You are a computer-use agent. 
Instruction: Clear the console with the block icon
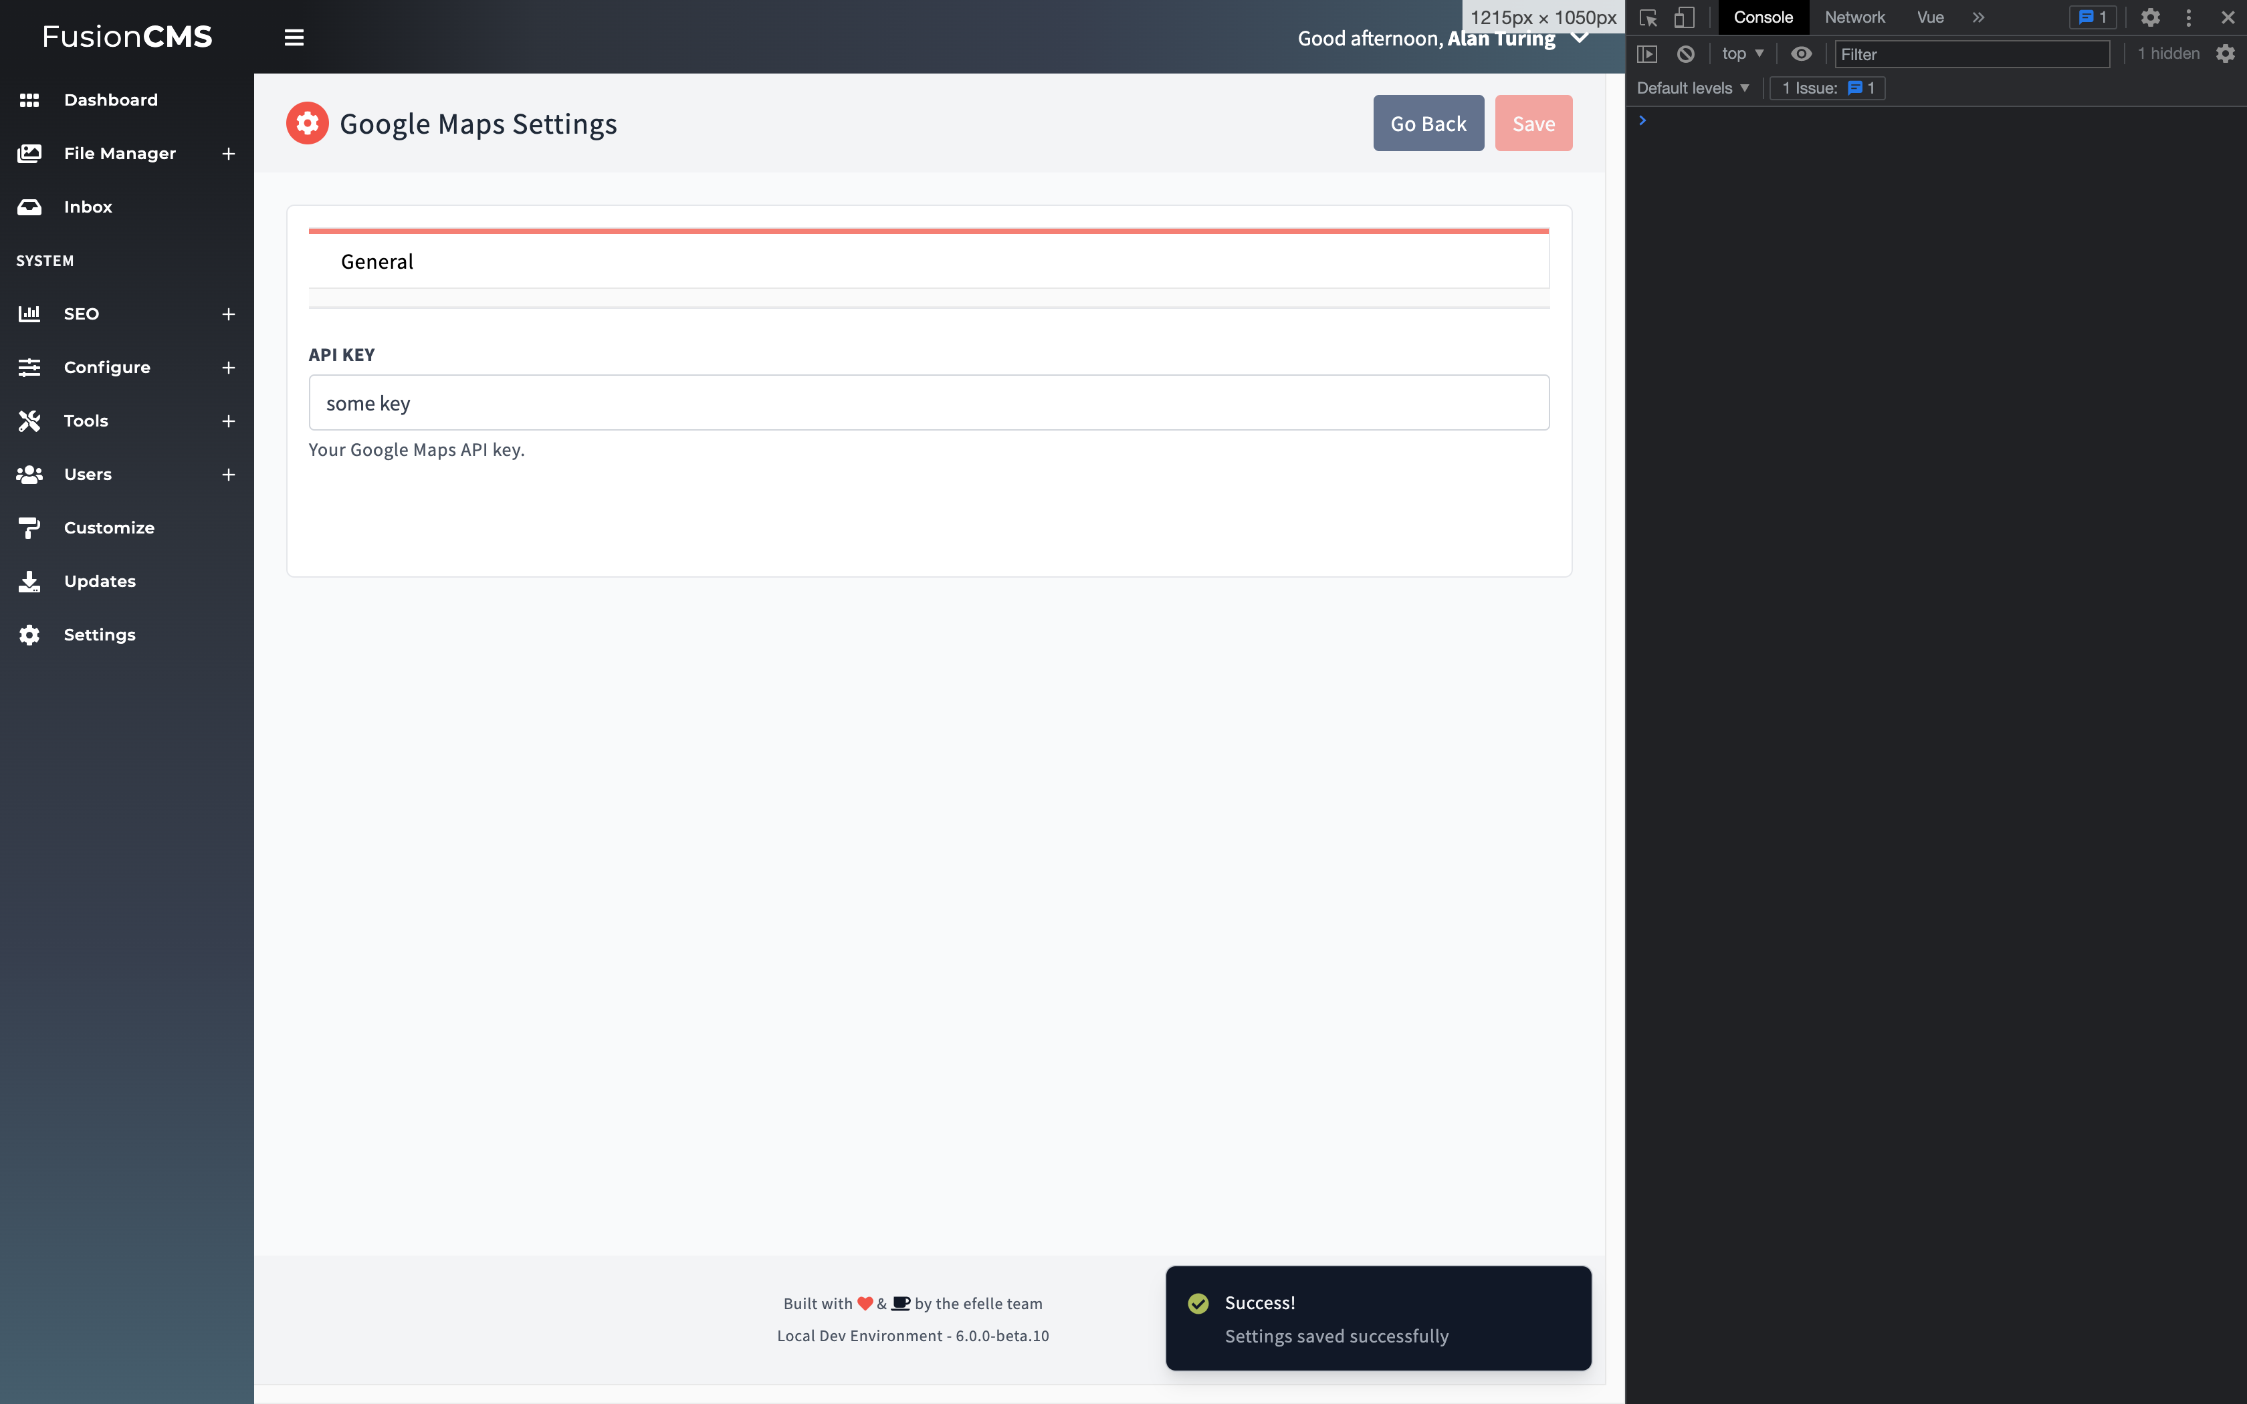[1686, 54]
